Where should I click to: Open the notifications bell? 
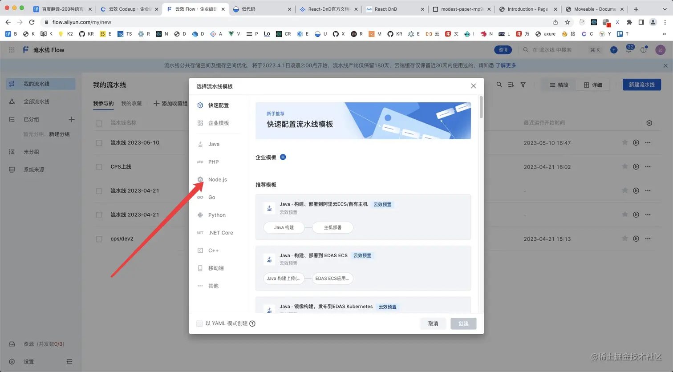[x=628, y=50]
